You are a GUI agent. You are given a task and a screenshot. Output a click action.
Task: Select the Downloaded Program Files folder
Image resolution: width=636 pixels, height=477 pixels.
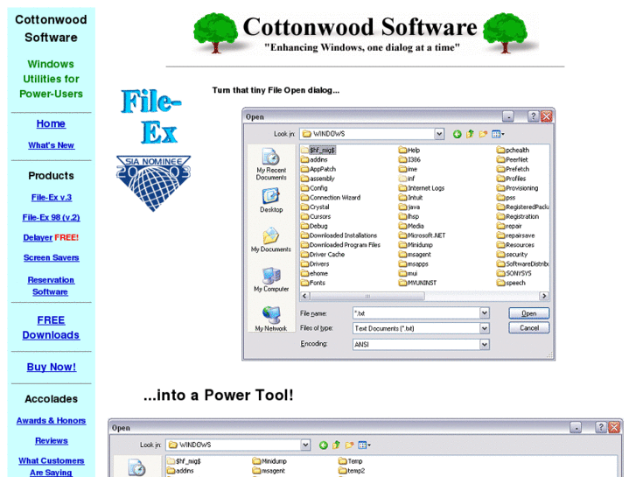340,245
